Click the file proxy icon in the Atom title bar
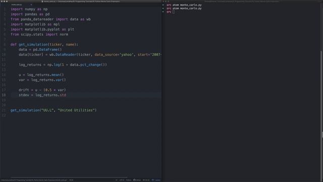Image resolution: width=323 pixels, height=182 pixels. tap(42, 1)
